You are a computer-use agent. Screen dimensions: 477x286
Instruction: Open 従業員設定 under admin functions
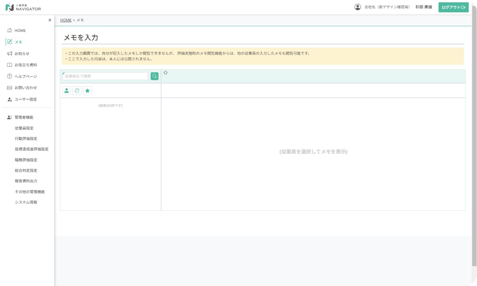24,128
